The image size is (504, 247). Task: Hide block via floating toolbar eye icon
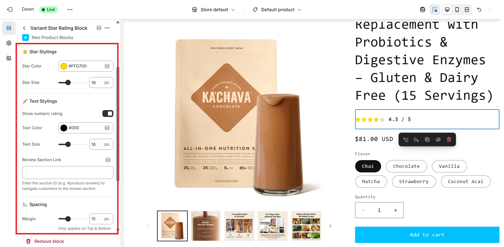point(438,140)
